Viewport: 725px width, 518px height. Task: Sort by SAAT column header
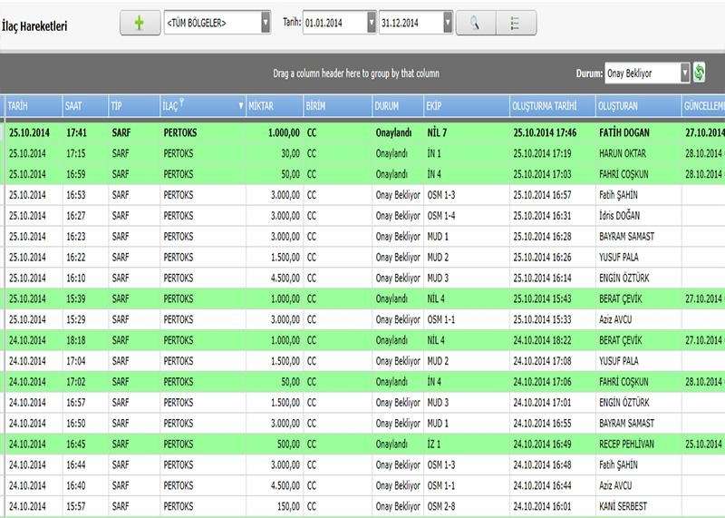[x=85, y=106]
